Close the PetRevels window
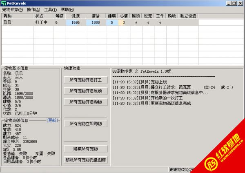The height and width of the screenshot is (173, 245). coord(241,3)
